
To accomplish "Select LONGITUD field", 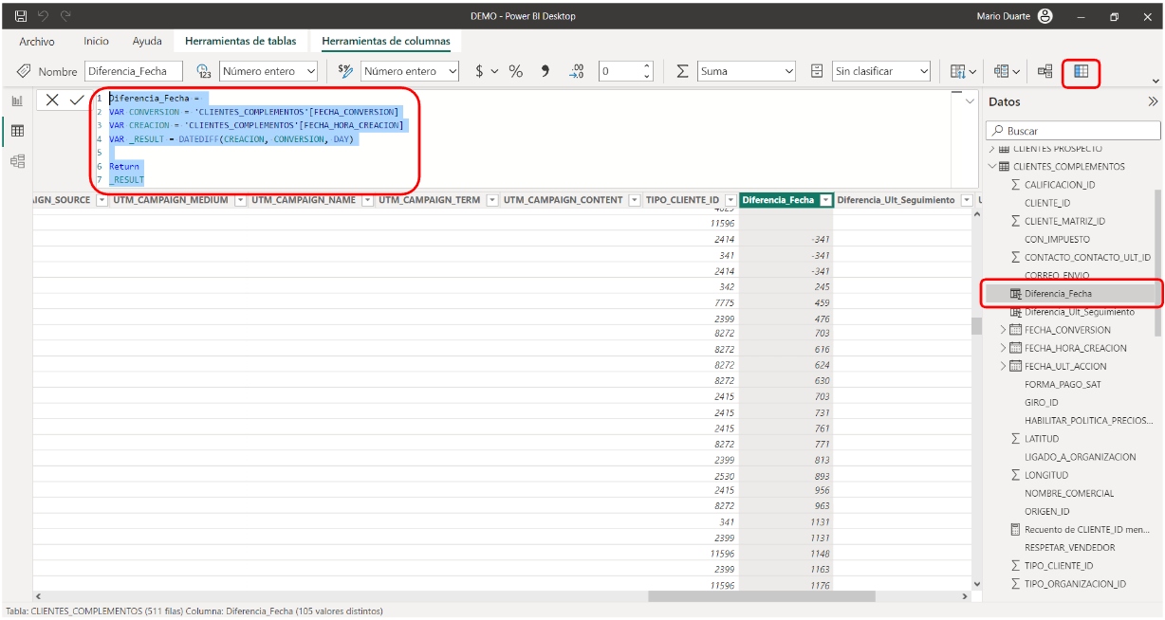I will point(1045,475).
